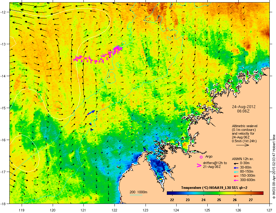Click the 24 tick label under colour bar
The height and width of the screenshot is (213, 276).
point(204,200)
